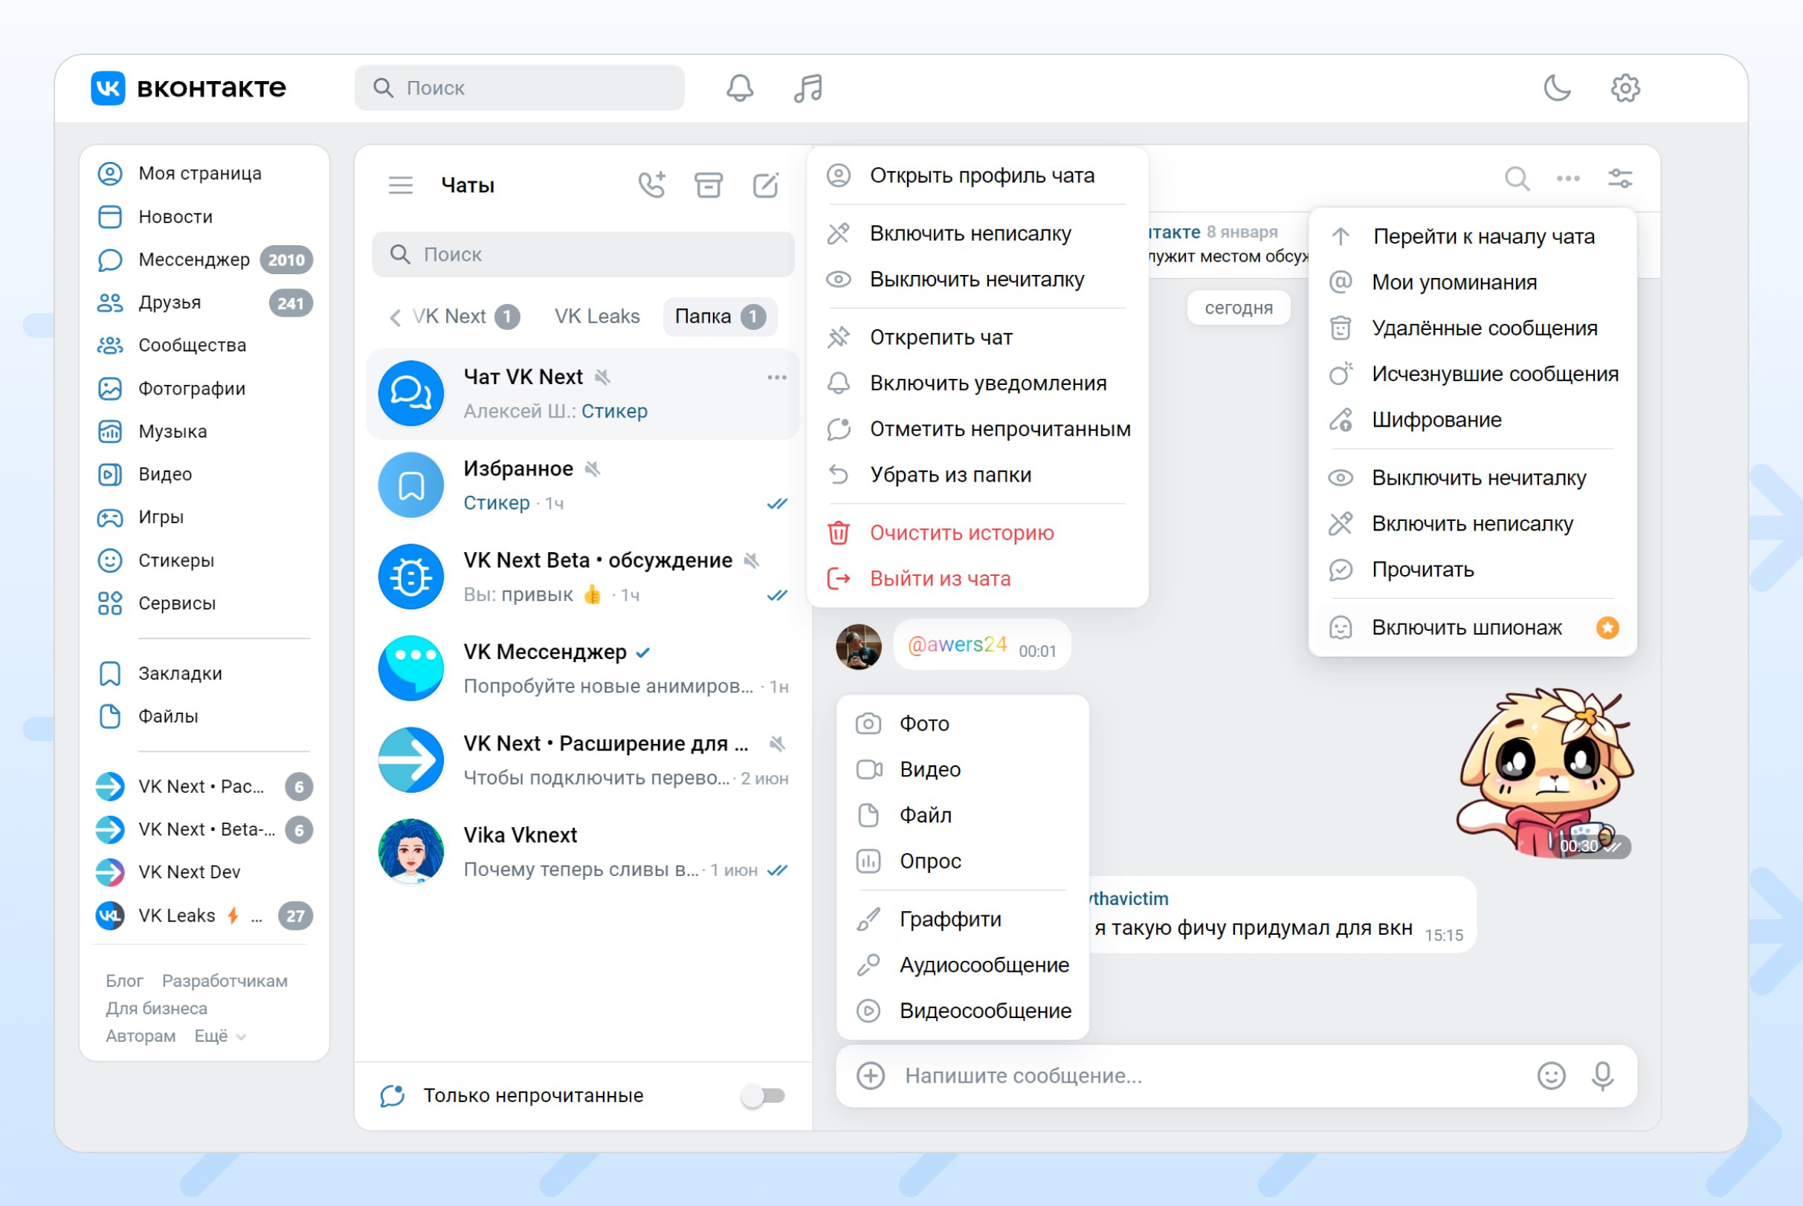Click Включить неписалку in the chat context menu

pos(977,233)
